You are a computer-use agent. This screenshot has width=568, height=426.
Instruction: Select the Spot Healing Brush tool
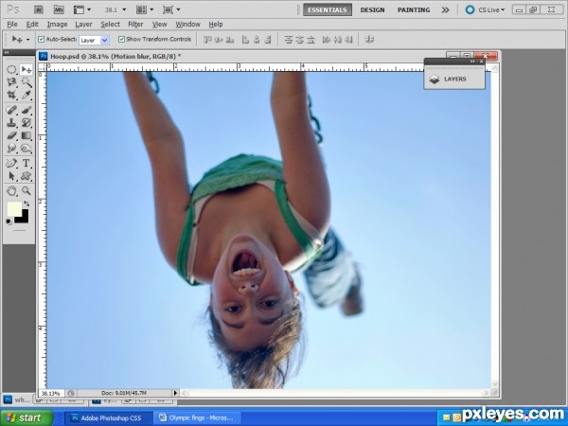(11, 110)
